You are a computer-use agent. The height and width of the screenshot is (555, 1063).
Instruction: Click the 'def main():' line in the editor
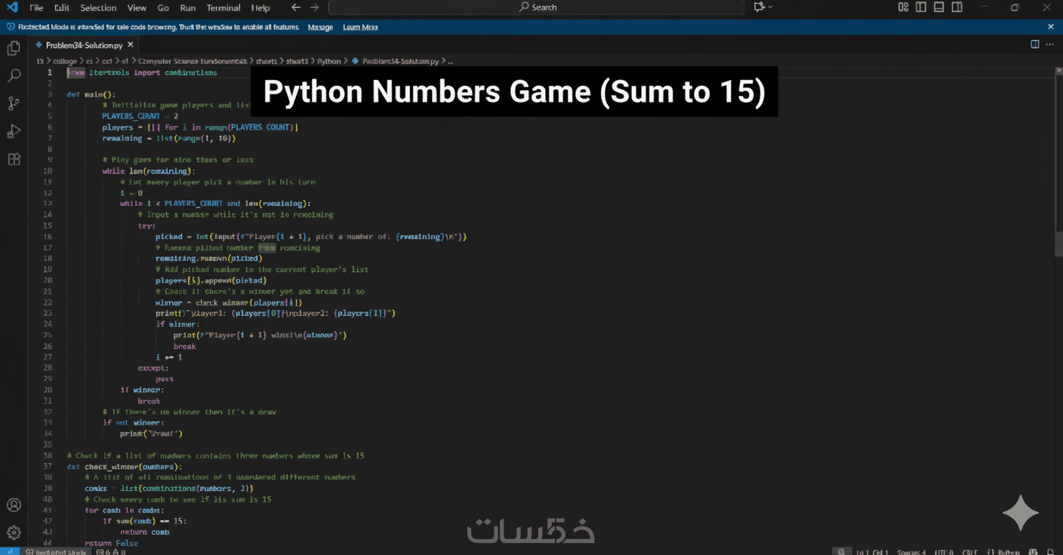pos(91,94)
